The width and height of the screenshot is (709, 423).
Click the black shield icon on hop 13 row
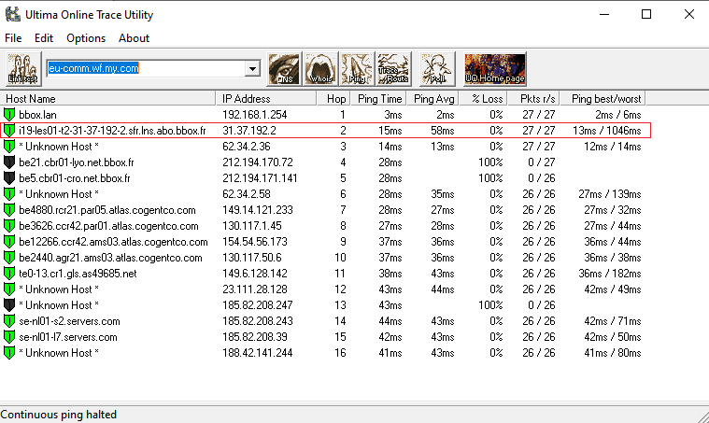9,305
